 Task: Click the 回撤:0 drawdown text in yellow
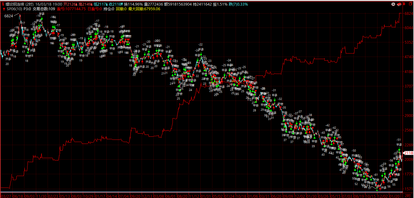point(121,9)
